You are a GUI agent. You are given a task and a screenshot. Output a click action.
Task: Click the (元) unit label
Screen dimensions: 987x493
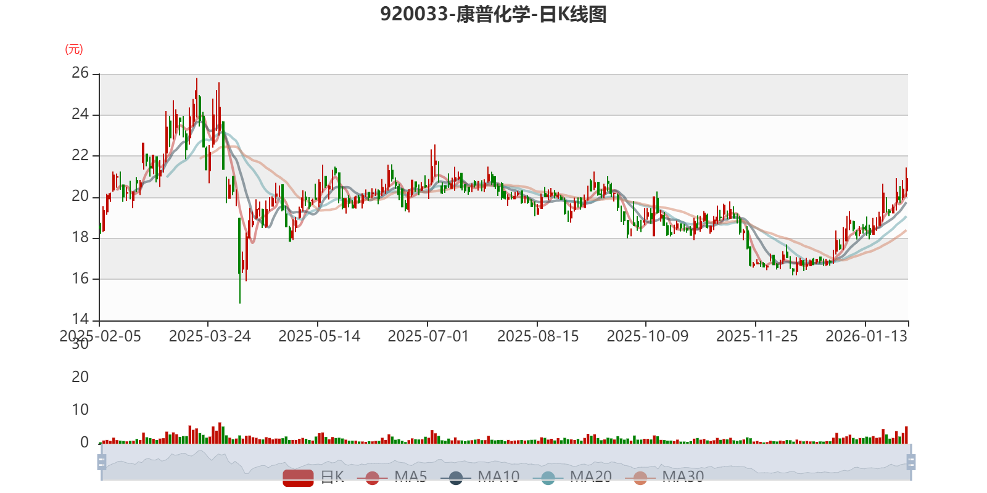tap(74, 49)
